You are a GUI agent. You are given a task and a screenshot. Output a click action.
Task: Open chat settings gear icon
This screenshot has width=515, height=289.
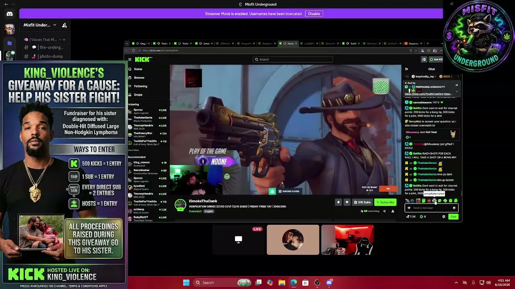point(444,217)
